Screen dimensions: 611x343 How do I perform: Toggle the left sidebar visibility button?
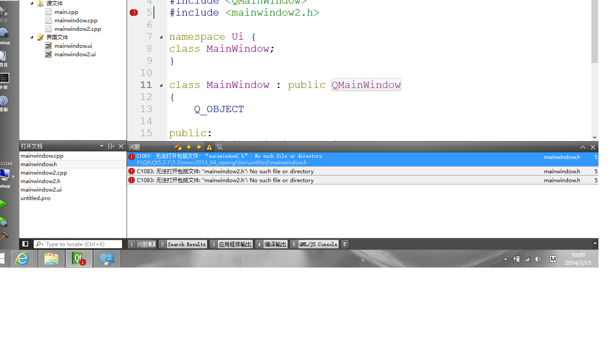25,244
